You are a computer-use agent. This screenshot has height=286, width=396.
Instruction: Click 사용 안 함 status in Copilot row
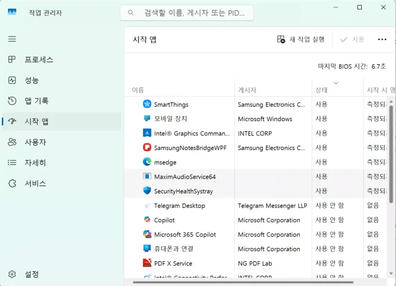click(x=330, y=220)
